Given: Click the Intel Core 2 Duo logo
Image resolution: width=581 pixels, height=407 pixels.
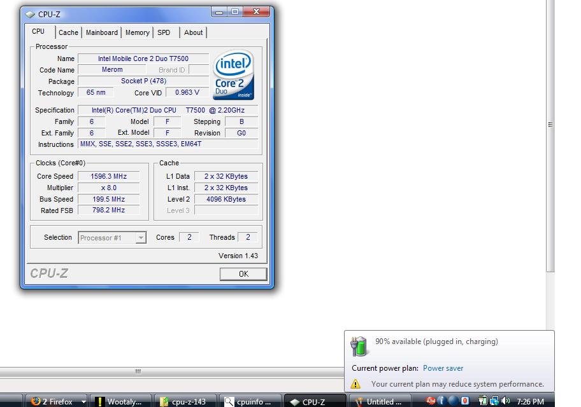Looking at the screenshot, I should pyautogui.click(x=233, y=75).
